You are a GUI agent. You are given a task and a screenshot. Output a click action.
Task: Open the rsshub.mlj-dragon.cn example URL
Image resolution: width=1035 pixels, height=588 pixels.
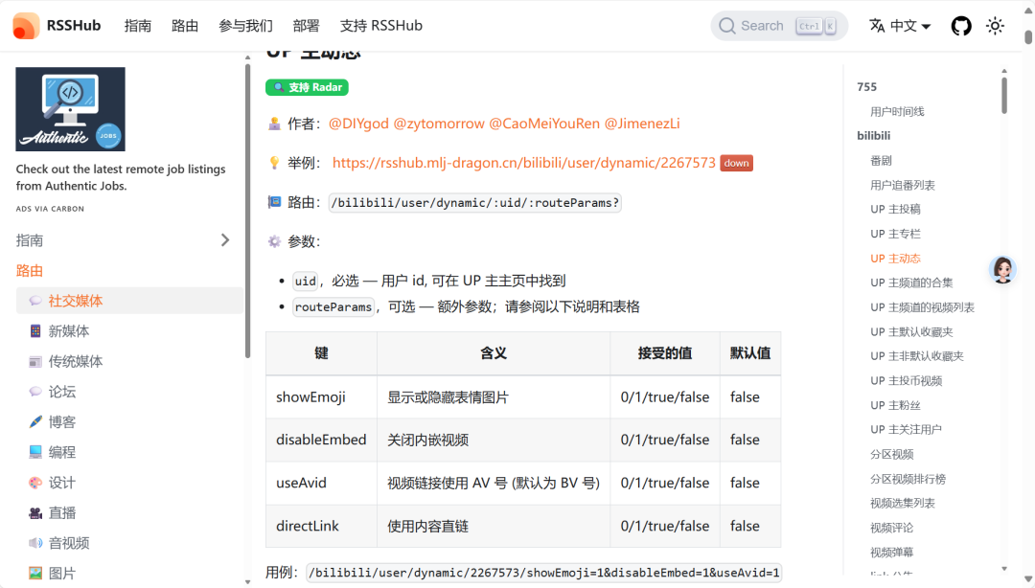click(x=523, y=163)
